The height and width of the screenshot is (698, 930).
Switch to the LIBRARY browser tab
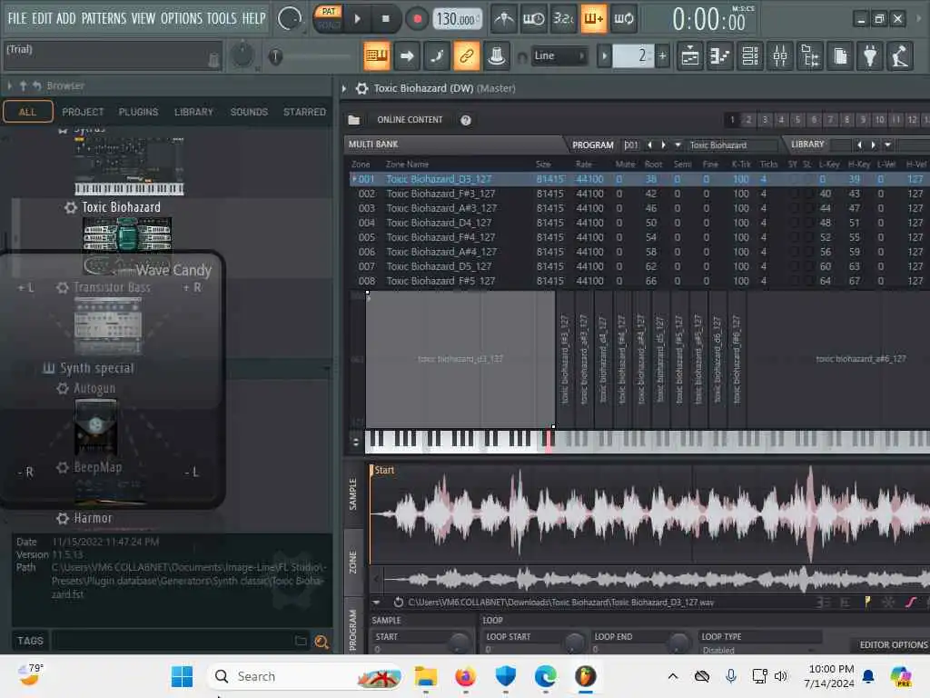click(x=193, y=112)
